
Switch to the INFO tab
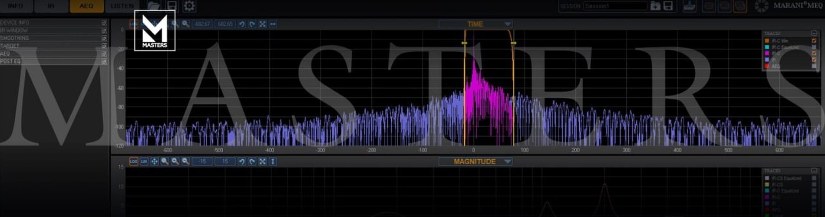tap(16, 6)
